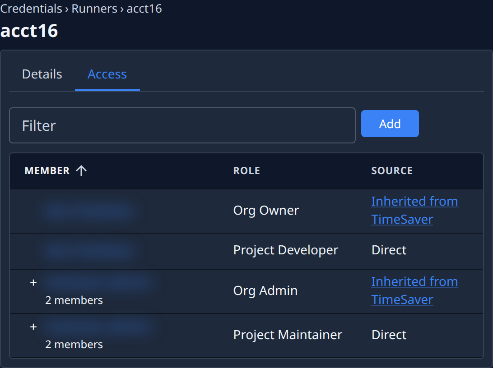Viewport: 493px width, 368px height.
Task: Select the Access tab
Action: click(107, 74)
